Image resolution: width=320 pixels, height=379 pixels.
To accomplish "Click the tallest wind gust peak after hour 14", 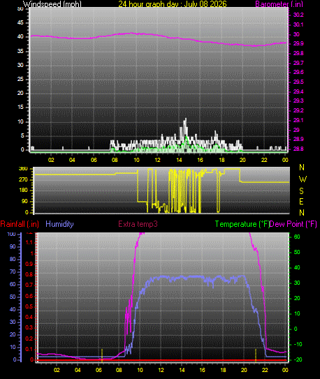I will point(186,120).
